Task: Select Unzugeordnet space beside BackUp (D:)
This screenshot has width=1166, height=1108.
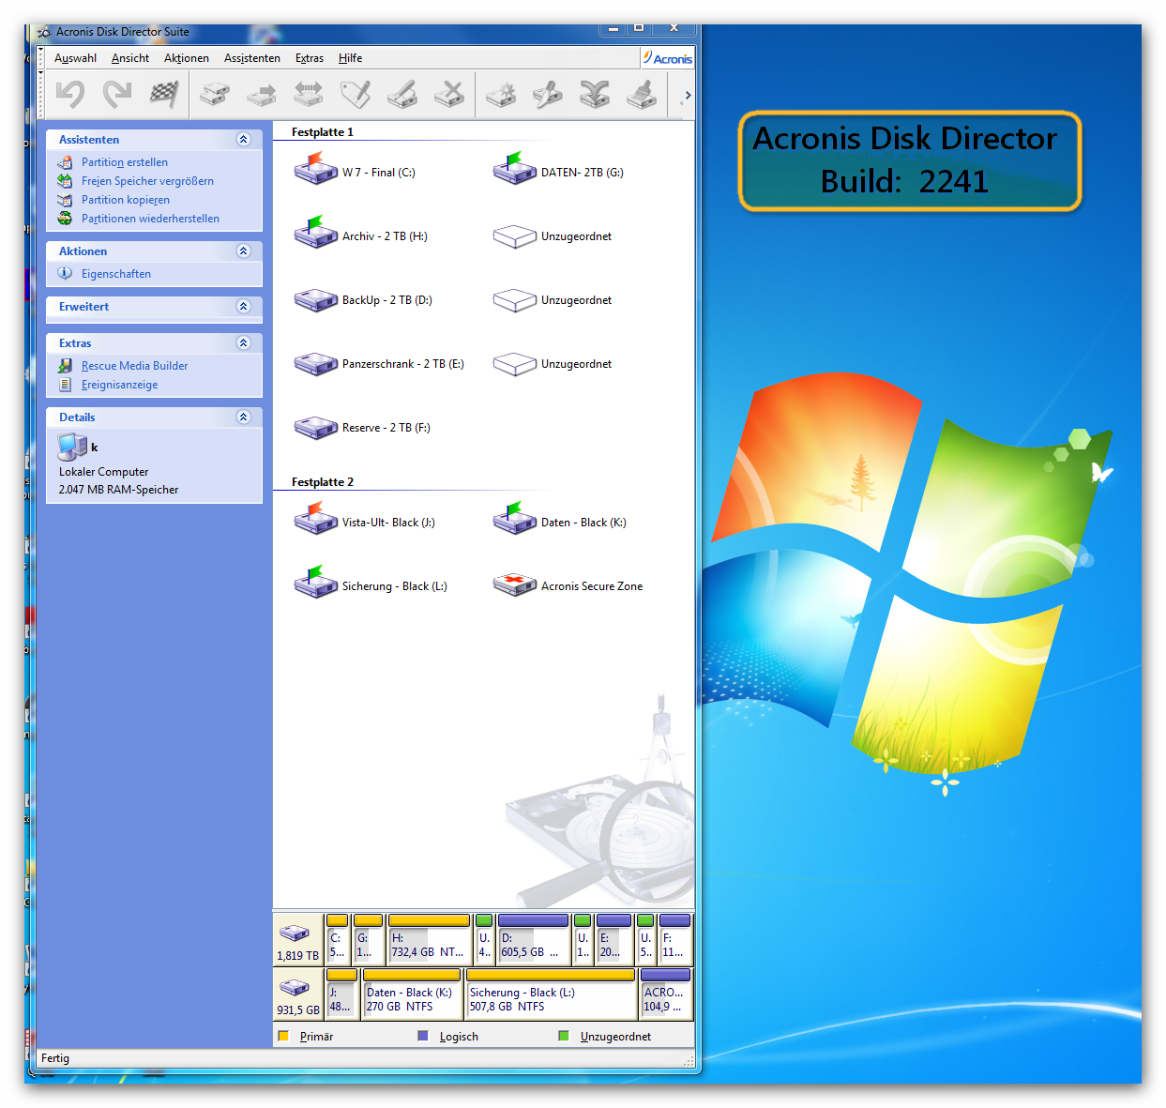Action: [553, 300]
